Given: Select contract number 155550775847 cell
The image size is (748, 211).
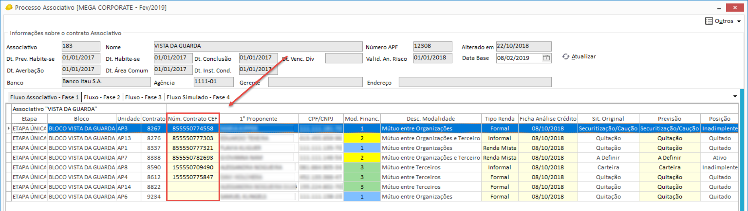Looking at the screenshot, I should pyautogui.click(x=193, y=177).
